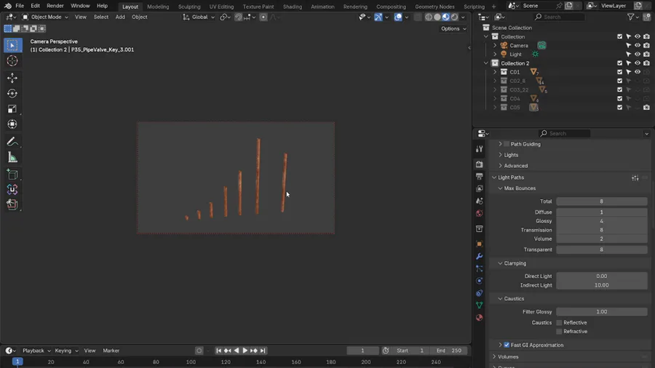Open the Physics properties tab
This screenshot has width=655, height=368.
tap(479, 281)
